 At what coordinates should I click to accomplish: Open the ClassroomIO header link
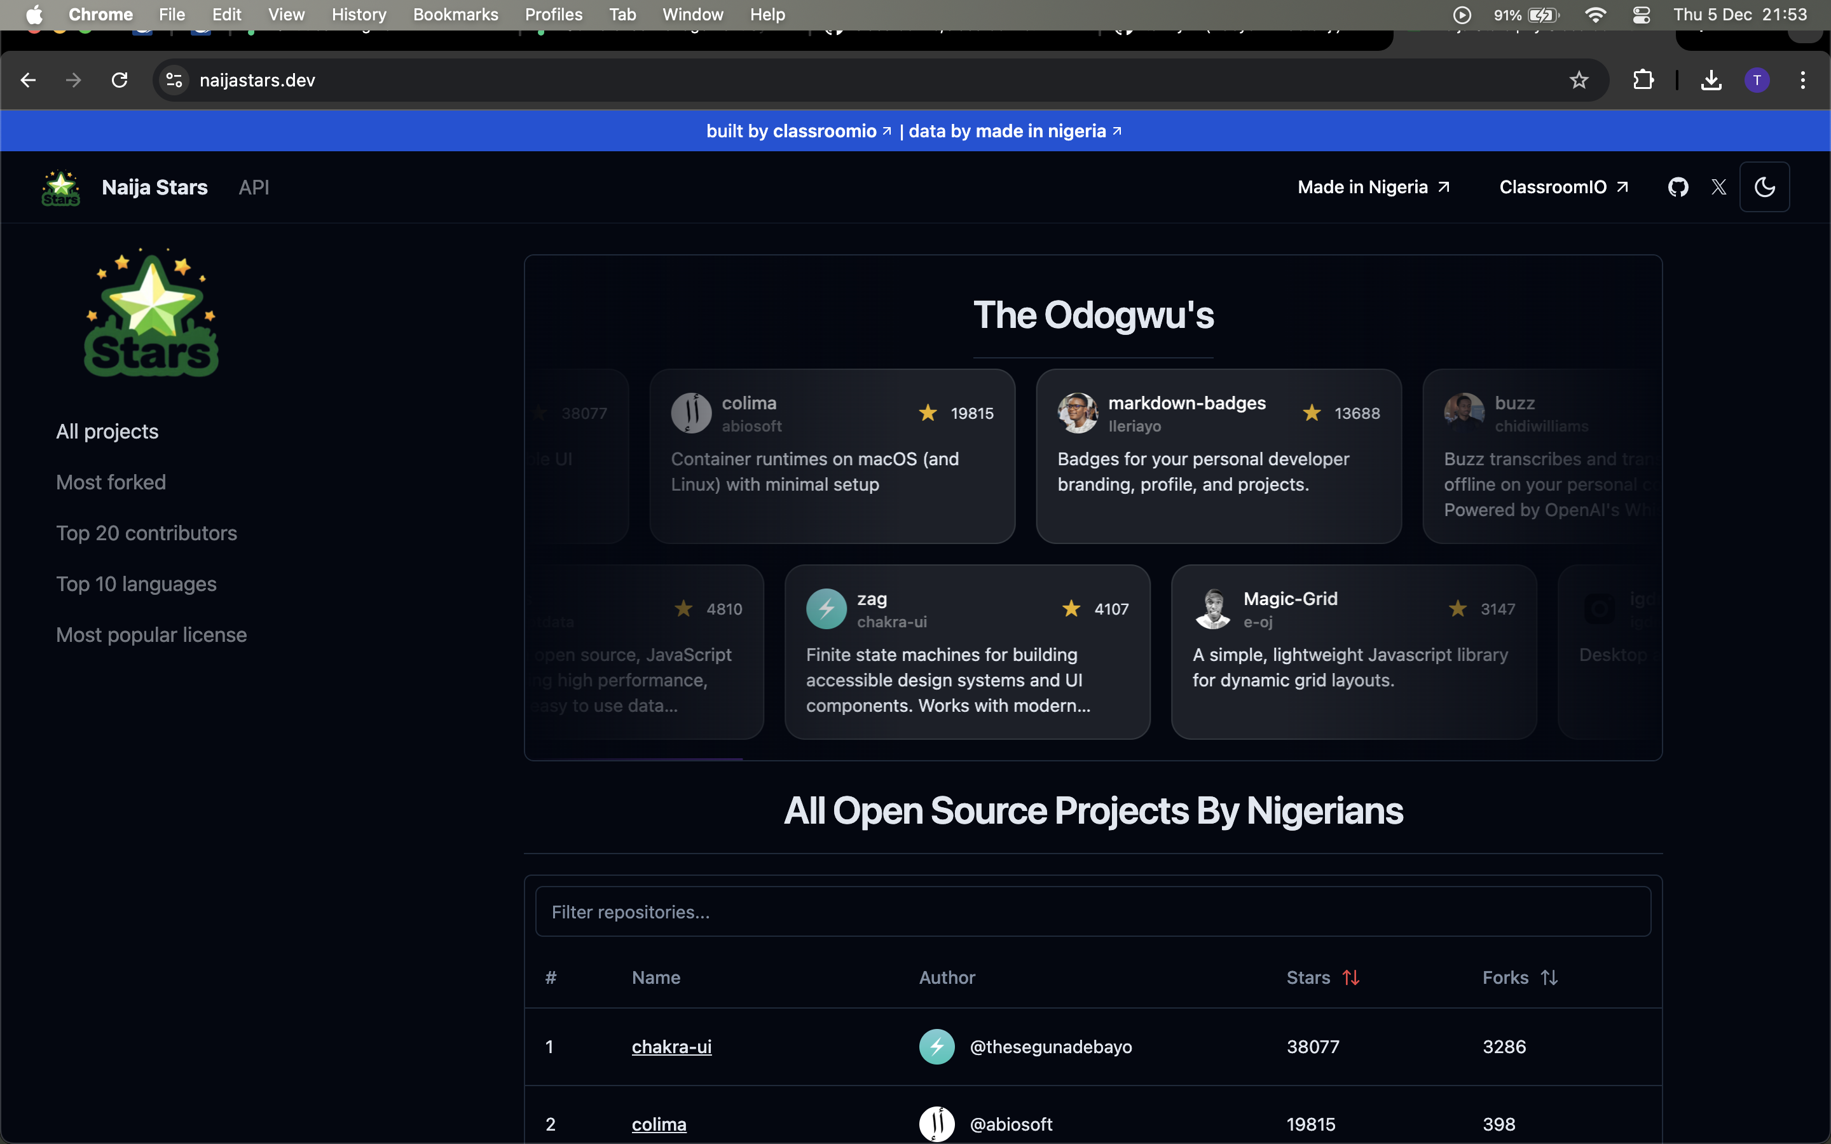pyautogui.click(x=1563, y=187)
